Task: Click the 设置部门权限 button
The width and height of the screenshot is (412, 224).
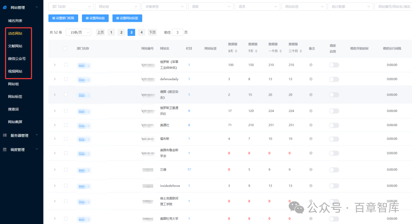Action: tap(63, 18)
